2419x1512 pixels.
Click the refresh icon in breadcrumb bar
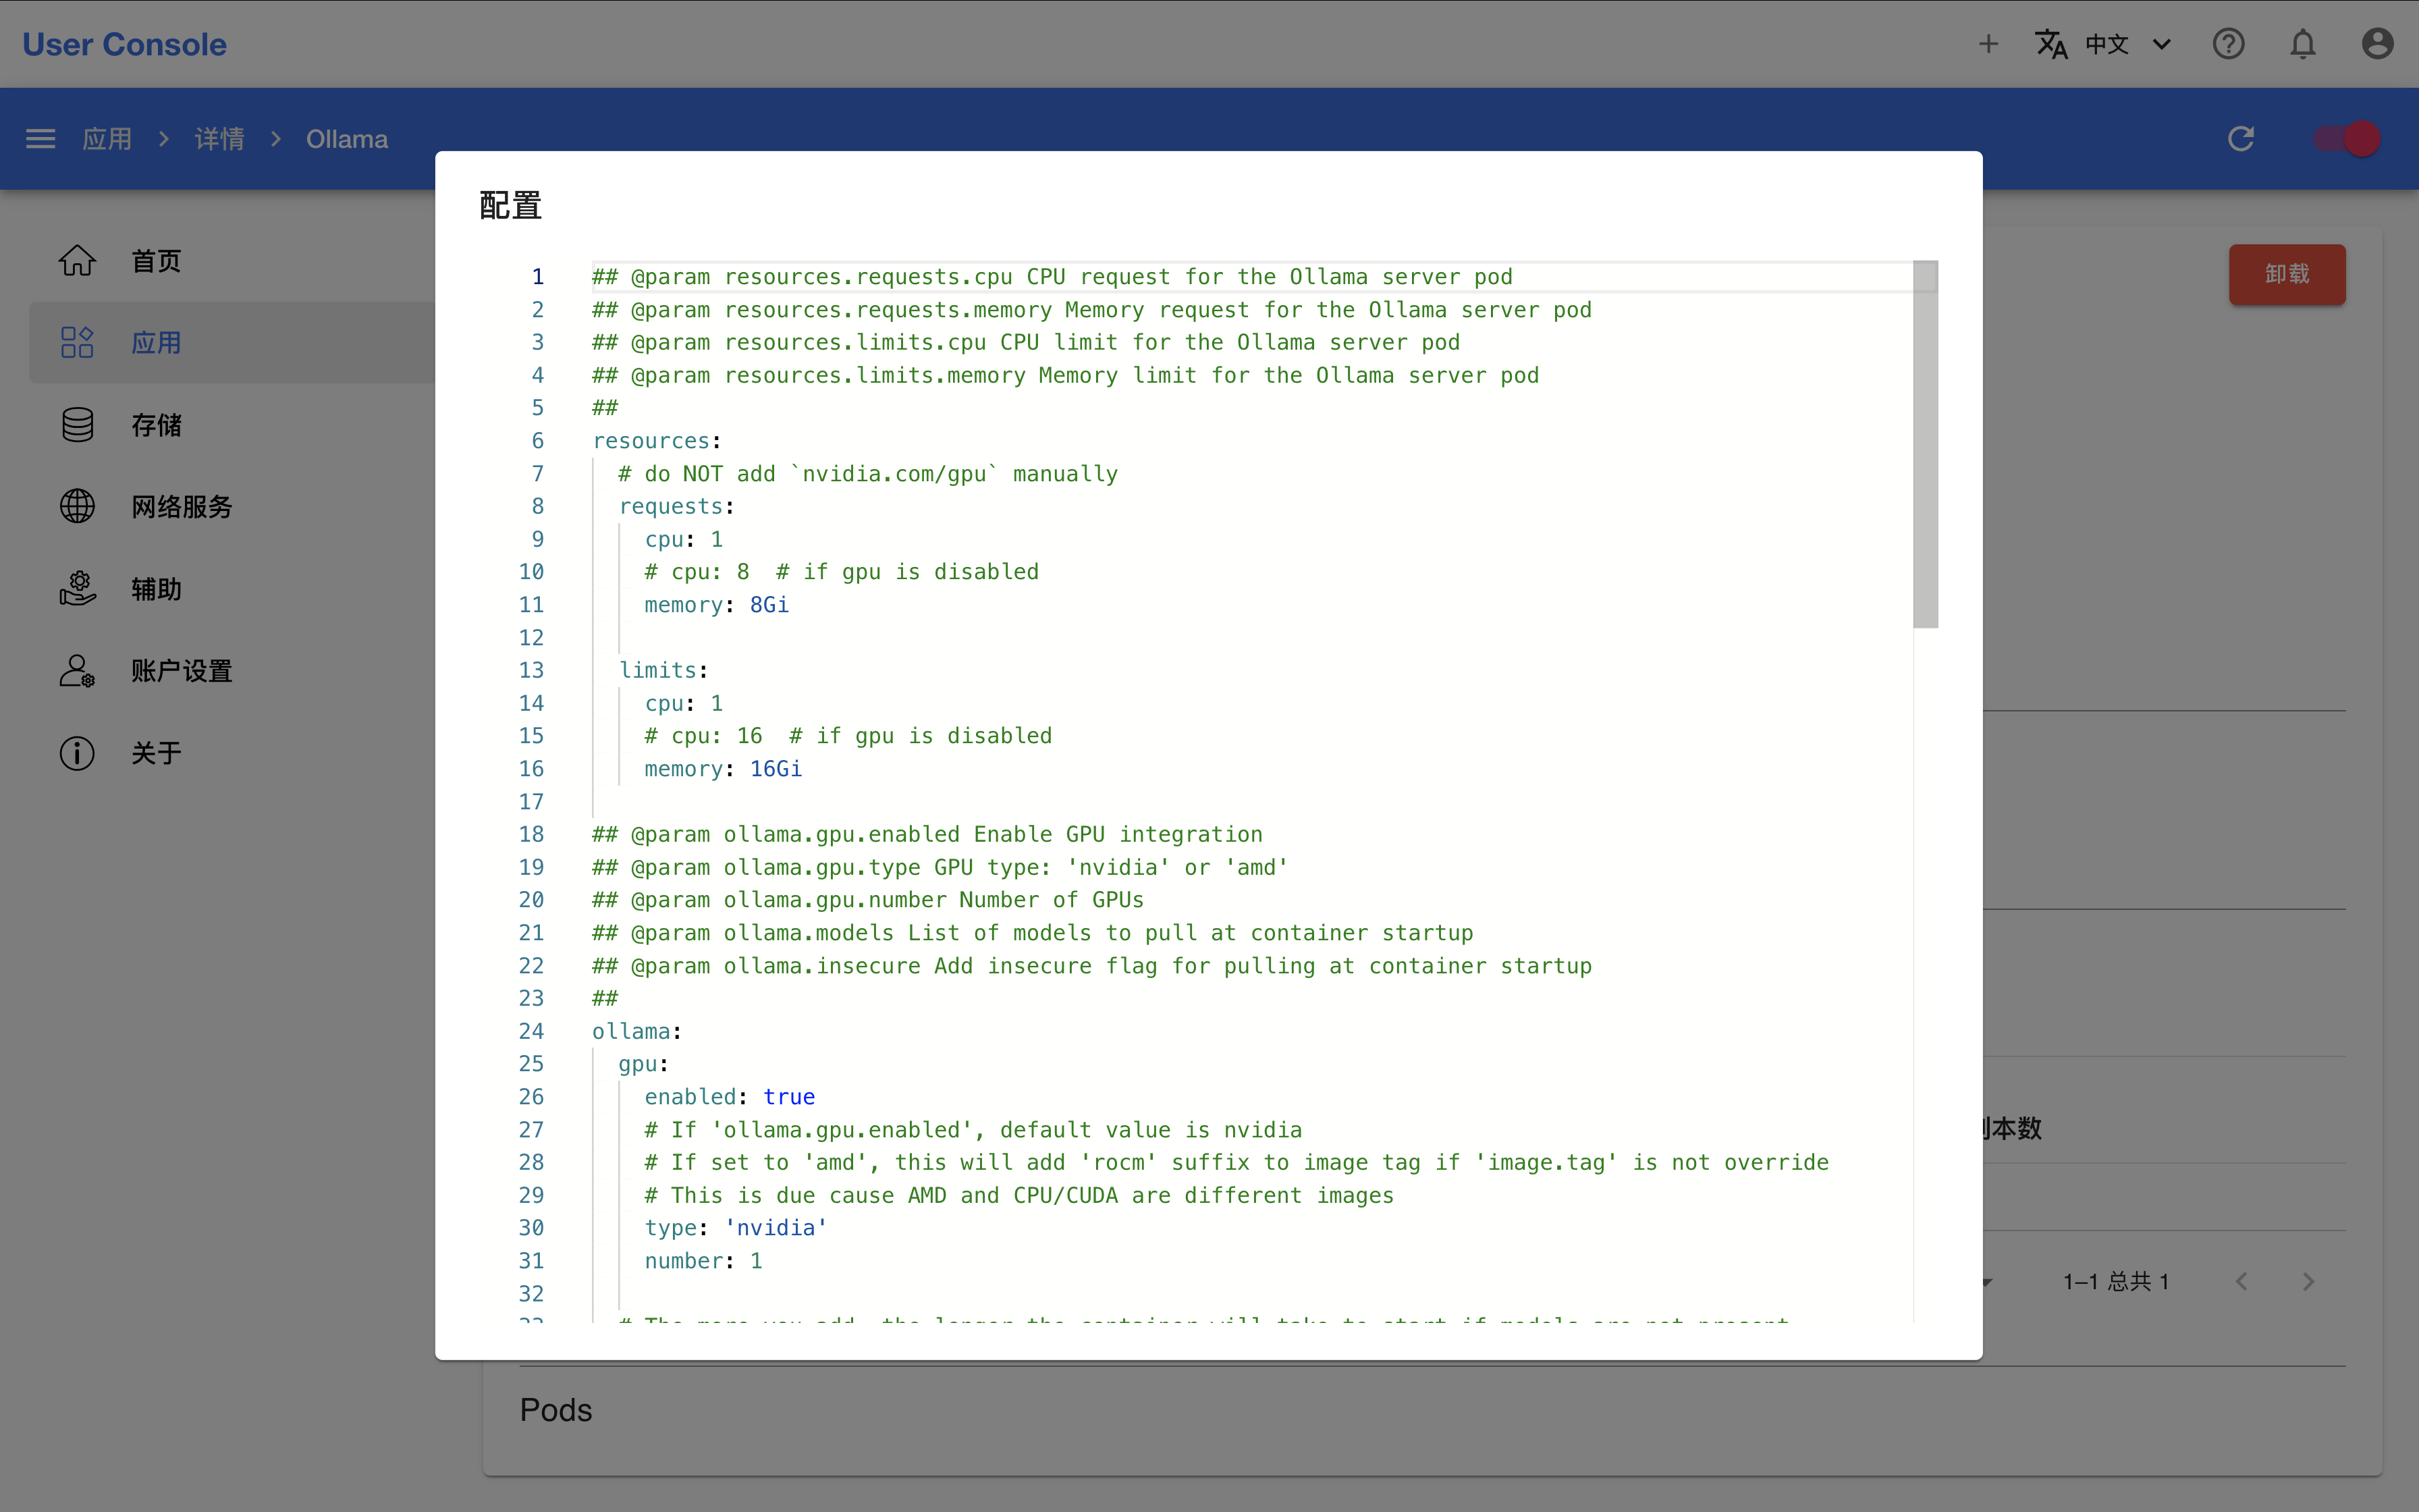2241,139
